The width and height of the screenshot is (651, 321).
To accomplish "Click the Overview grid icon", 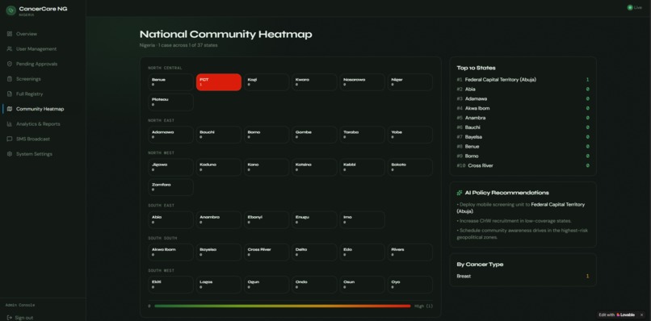I will click(x=10, y=34).
